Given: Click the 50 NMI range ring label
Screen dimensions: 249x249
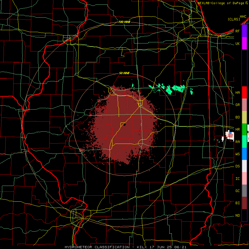Looking at the screenshot, I should (x=124, y=73).
